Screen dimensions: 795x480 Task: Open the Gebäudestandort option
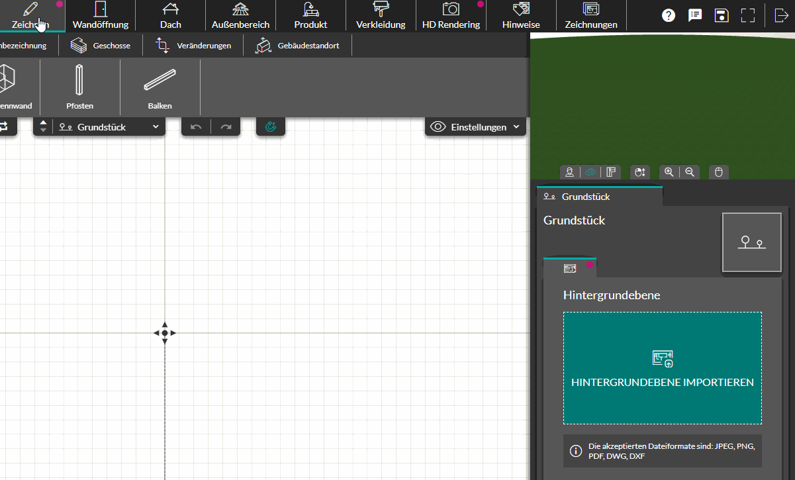[297, 46]
